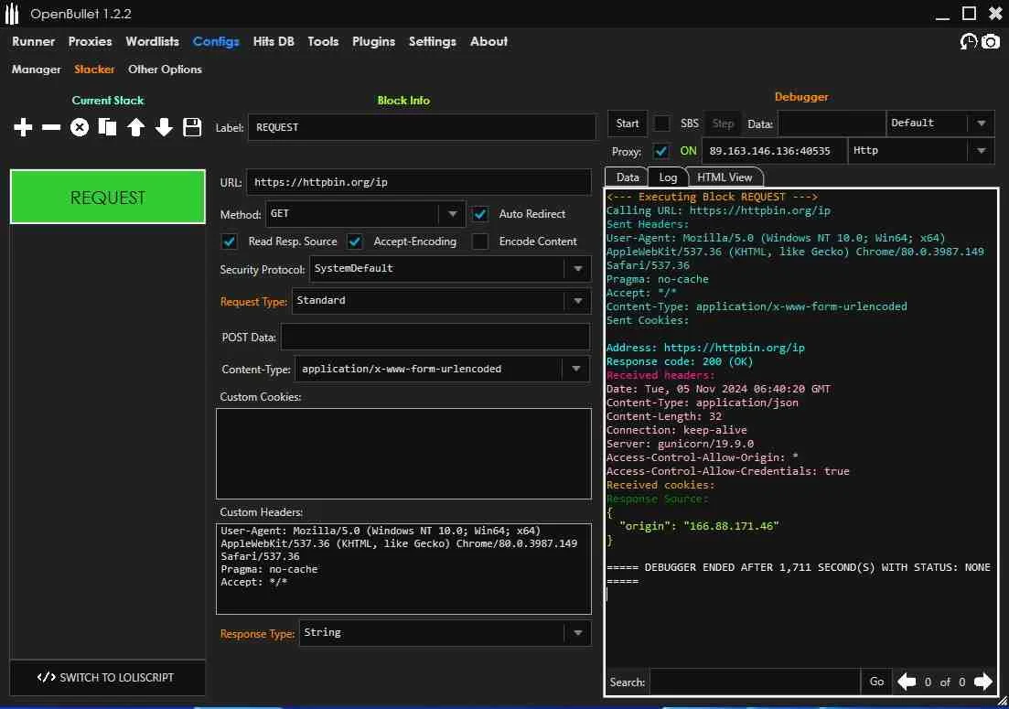This screenshot has width=1009, height=709.
Task: Click the URL input field
Action: pos(419,182)
